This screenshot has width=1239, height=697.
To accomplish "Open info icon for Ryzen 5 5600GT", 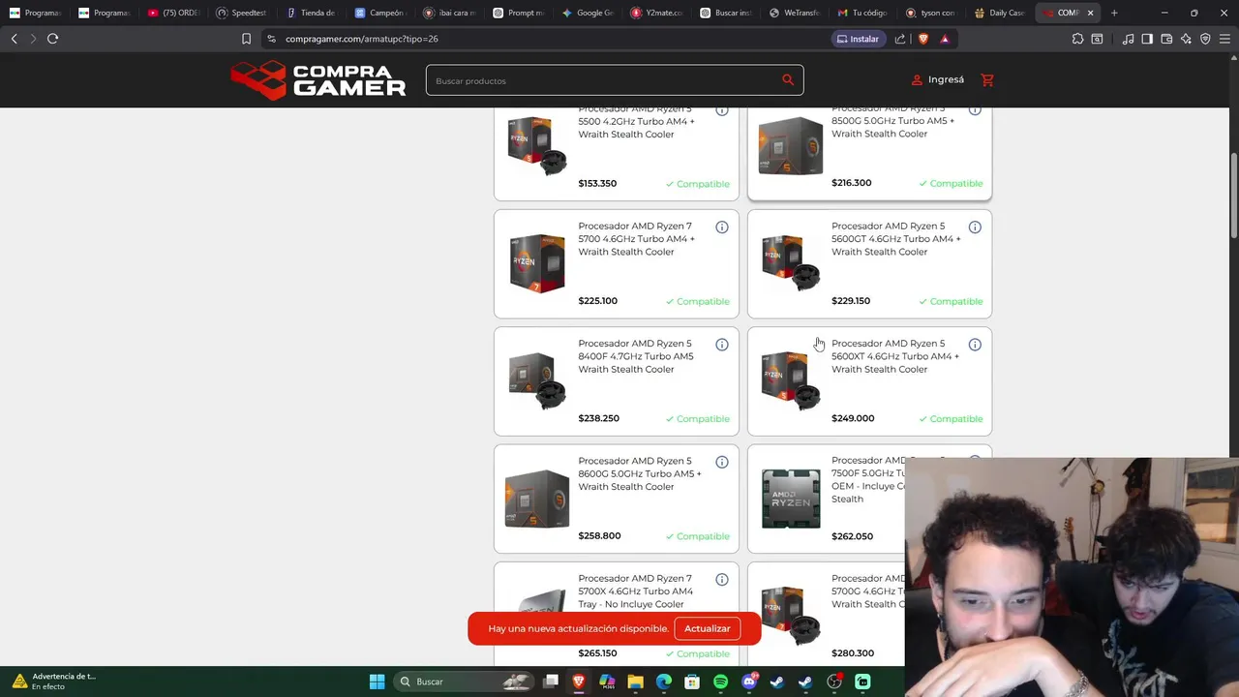I will [x=975, y=227].
